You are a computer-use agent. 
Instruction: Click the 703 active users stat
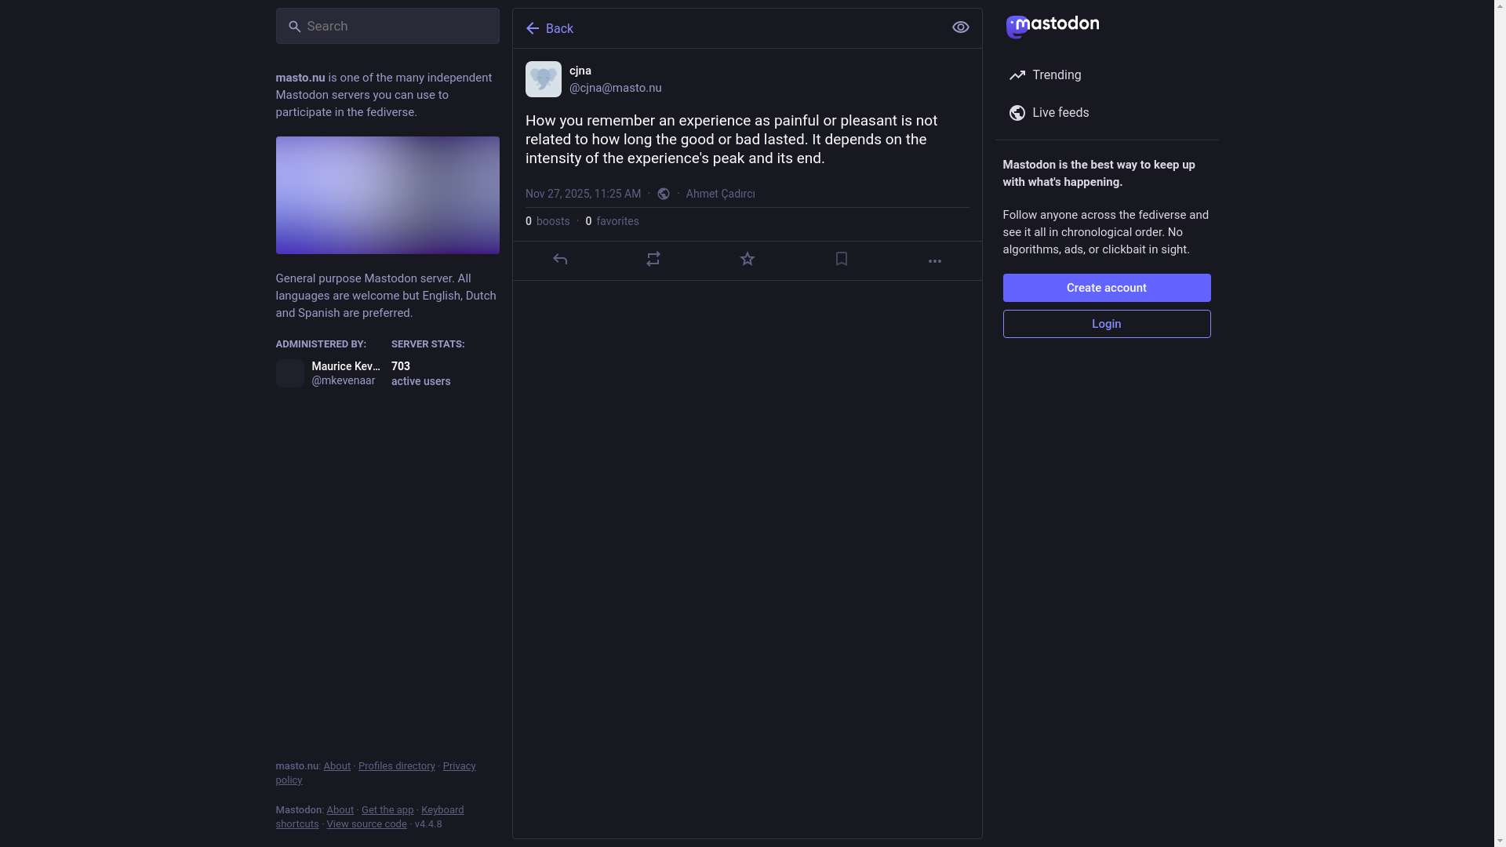[x=421, y=373]
